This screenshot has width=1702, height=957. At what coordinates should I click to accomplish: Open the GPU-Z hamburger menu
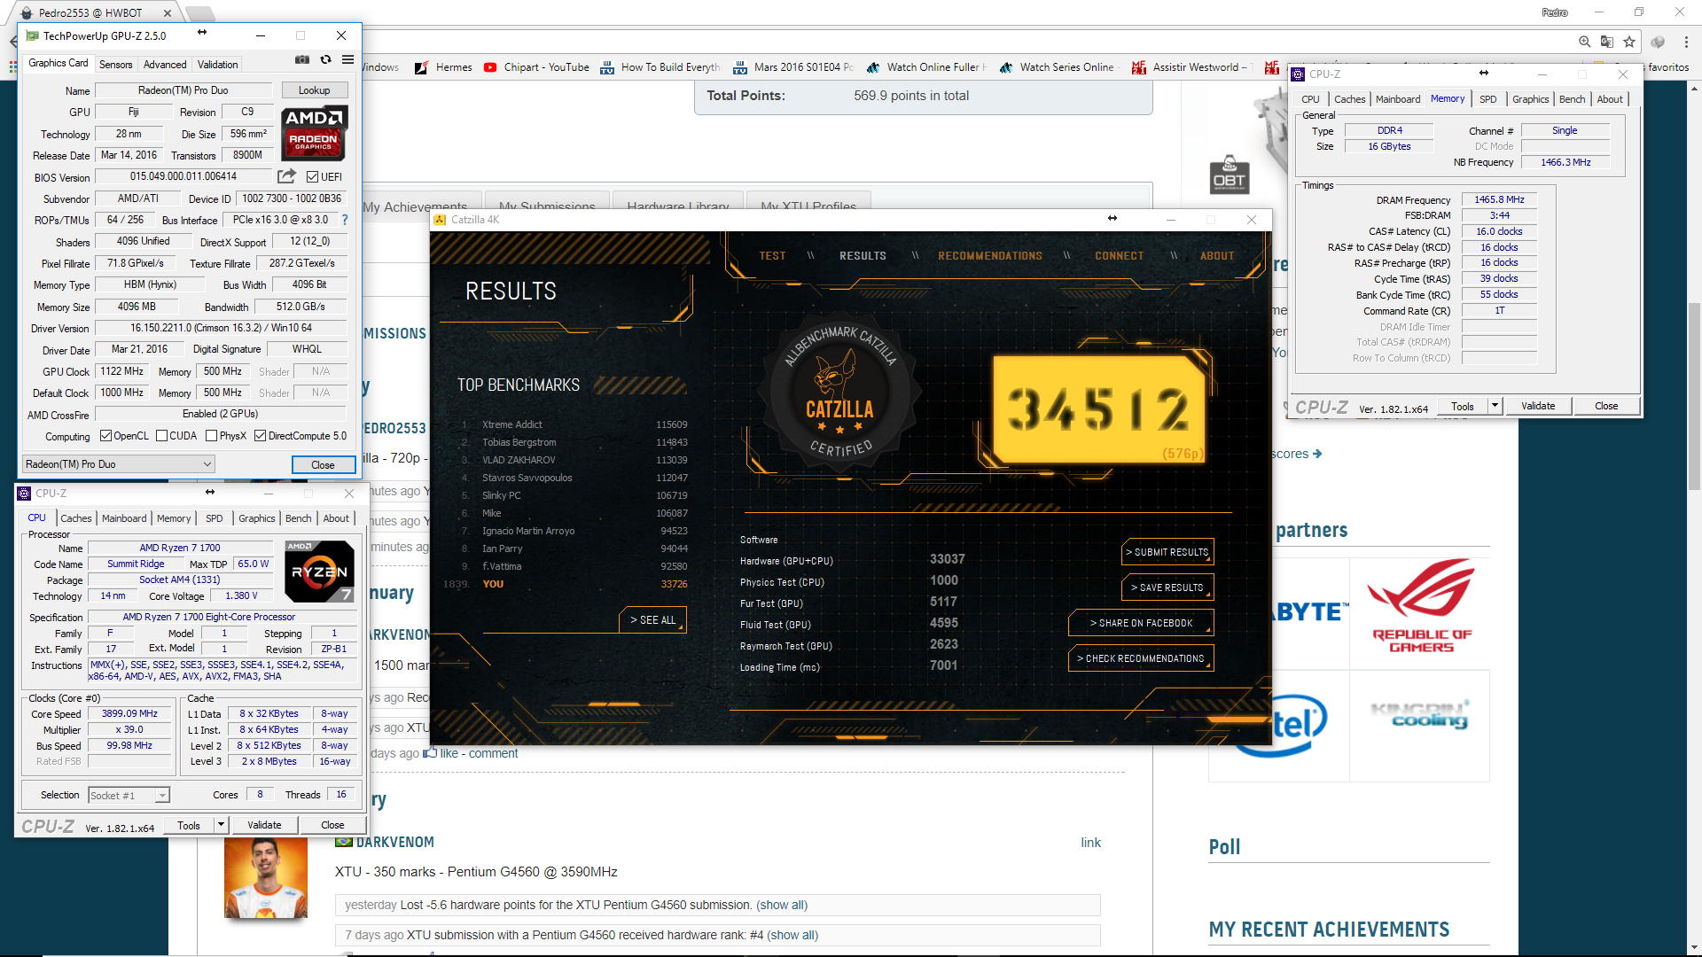(x=347, y=60)
